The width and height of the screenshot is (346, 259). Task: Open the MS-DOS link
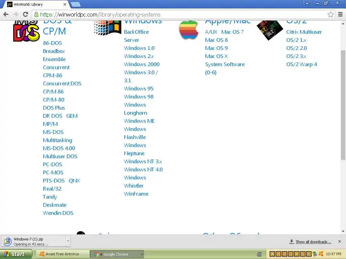[53, 132]
